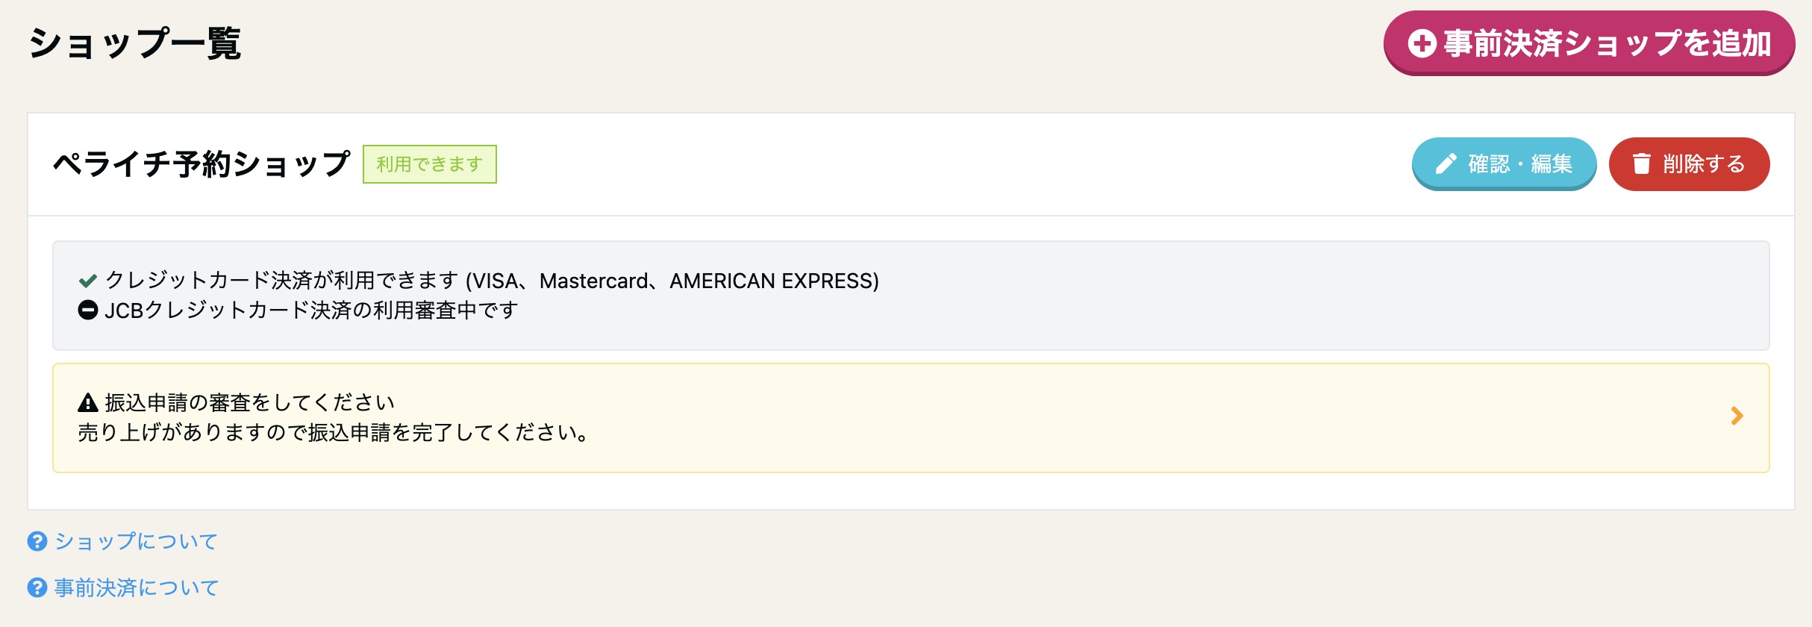Open 確認・編集 for ペライチ予約ショップ
1812x627 pixels.
pyautogui.click(x=1504, y=163)
